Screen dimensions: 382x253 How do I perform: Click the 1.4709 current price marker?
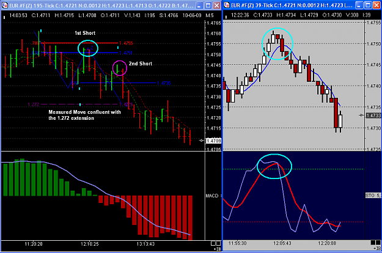(214, 141)
